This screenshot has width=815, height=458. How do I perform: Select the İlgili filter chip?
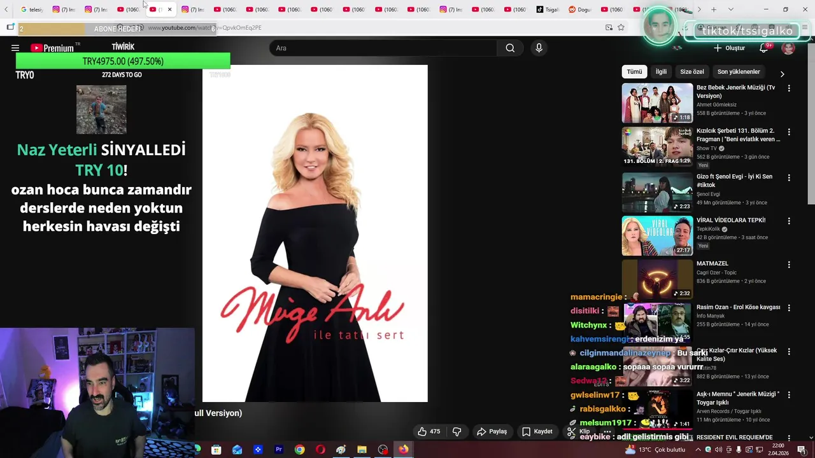pos(661,72)
